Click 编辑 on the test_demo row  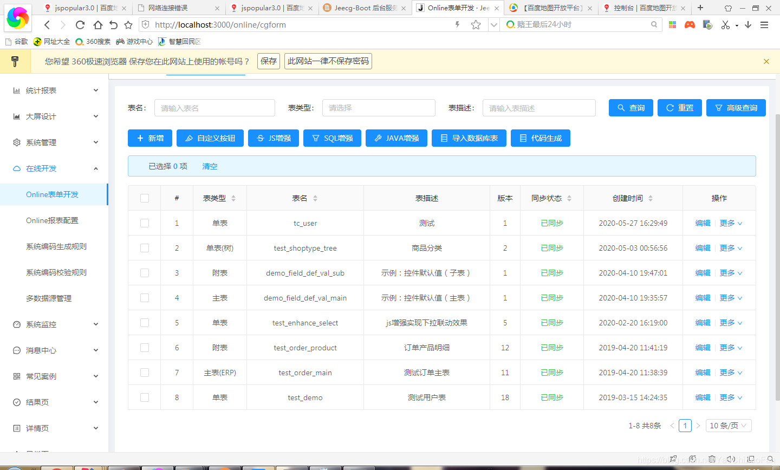[702, 397]
